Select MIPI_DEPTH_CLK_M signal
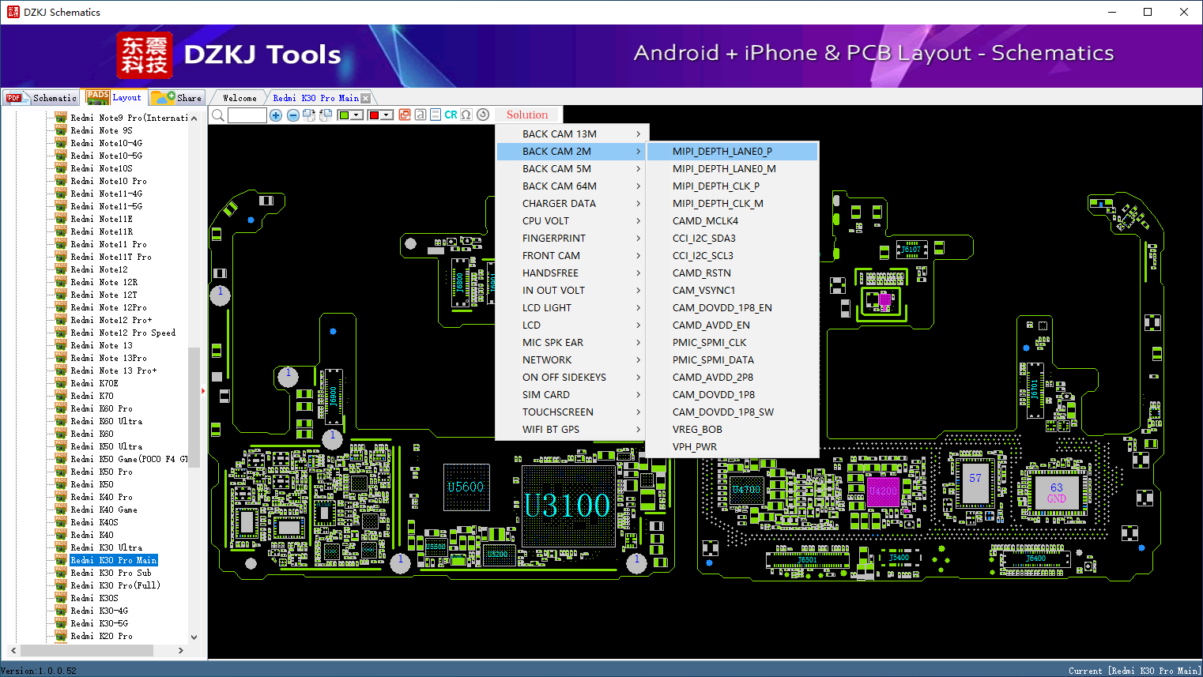This screenshot has height=677, width=1203. pos(732,204)
